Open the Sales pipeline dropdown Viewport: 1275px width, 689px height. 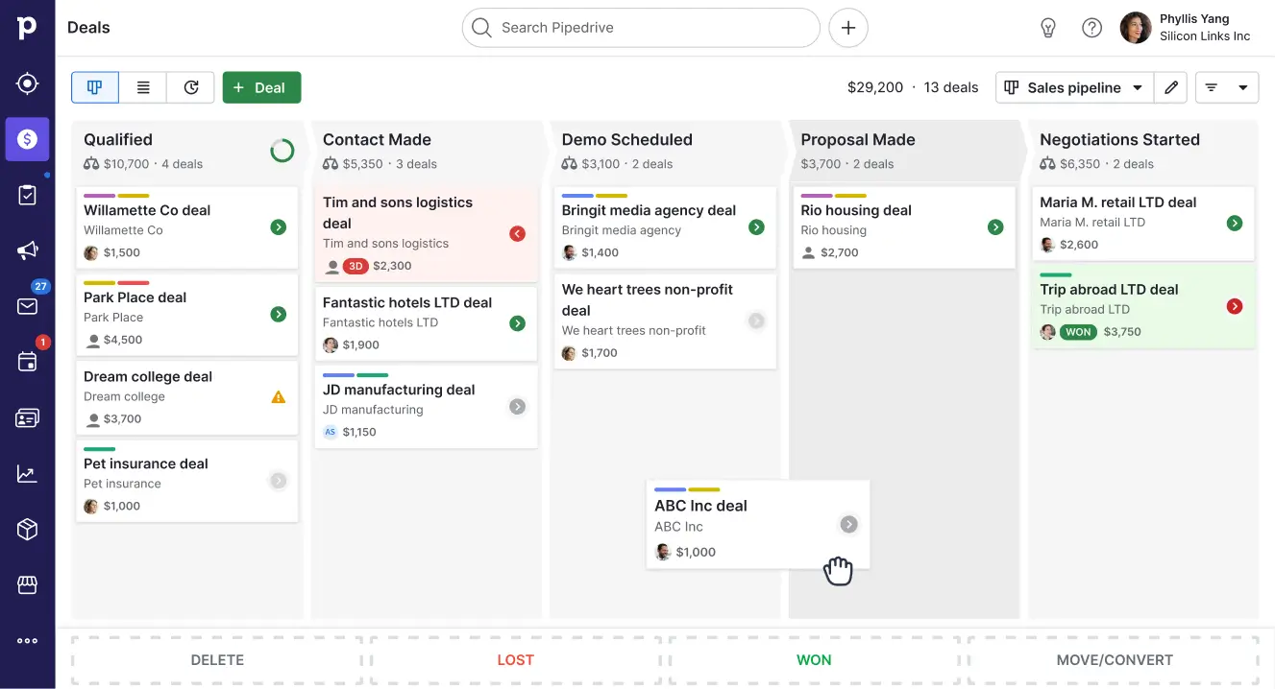coord(1073,86)
